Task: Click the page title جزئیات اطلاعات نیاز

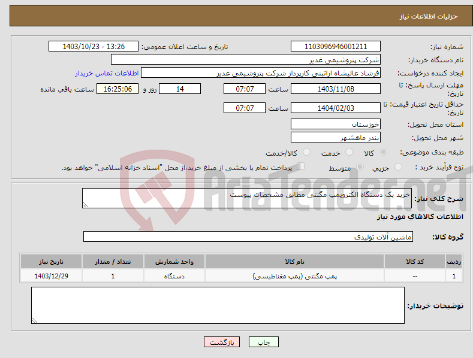Action: coord(429,16)
